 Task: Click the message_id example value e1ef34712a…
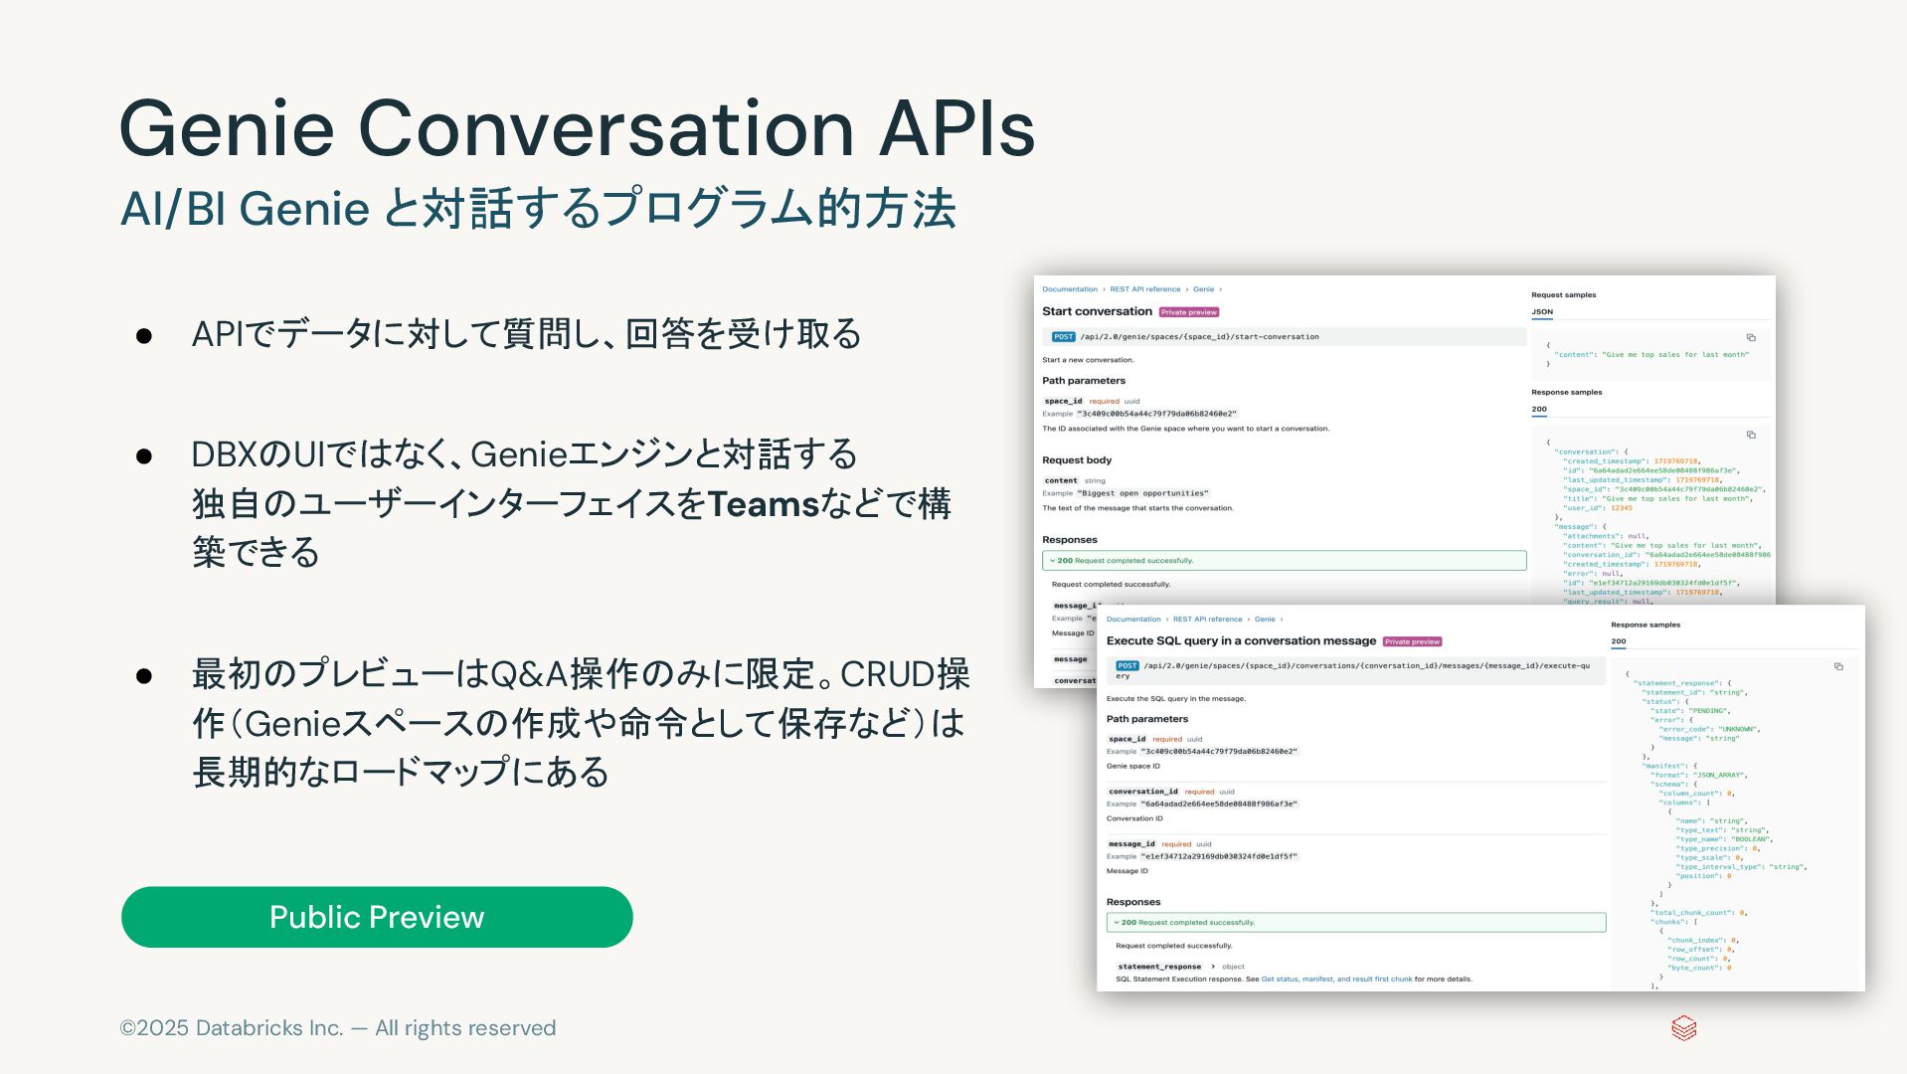coord(1219,856)
